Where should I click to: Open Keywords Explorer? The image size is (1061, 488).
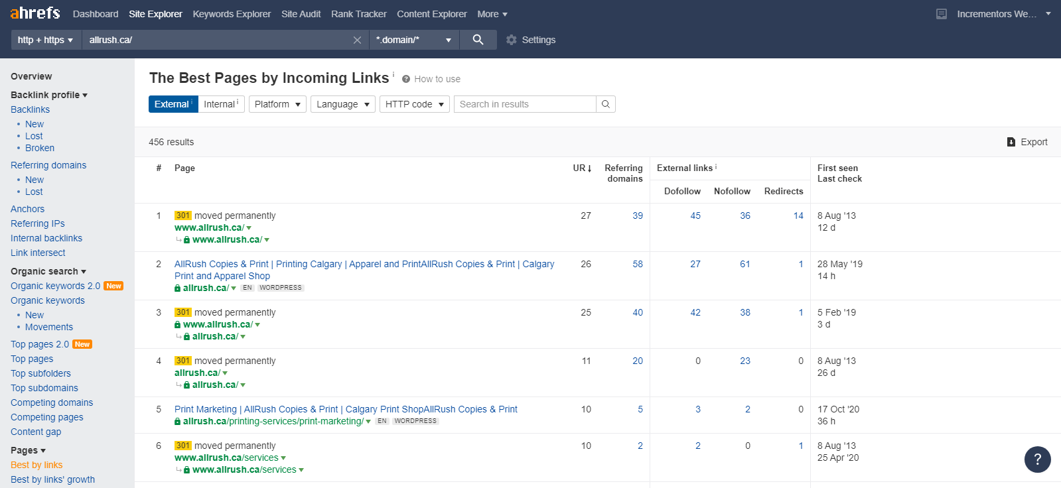(232, 14)
